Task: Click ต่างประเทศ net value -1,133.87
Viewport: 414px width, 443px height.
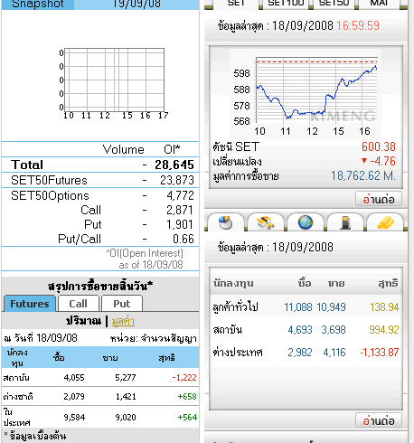Action: coord(380,353)
